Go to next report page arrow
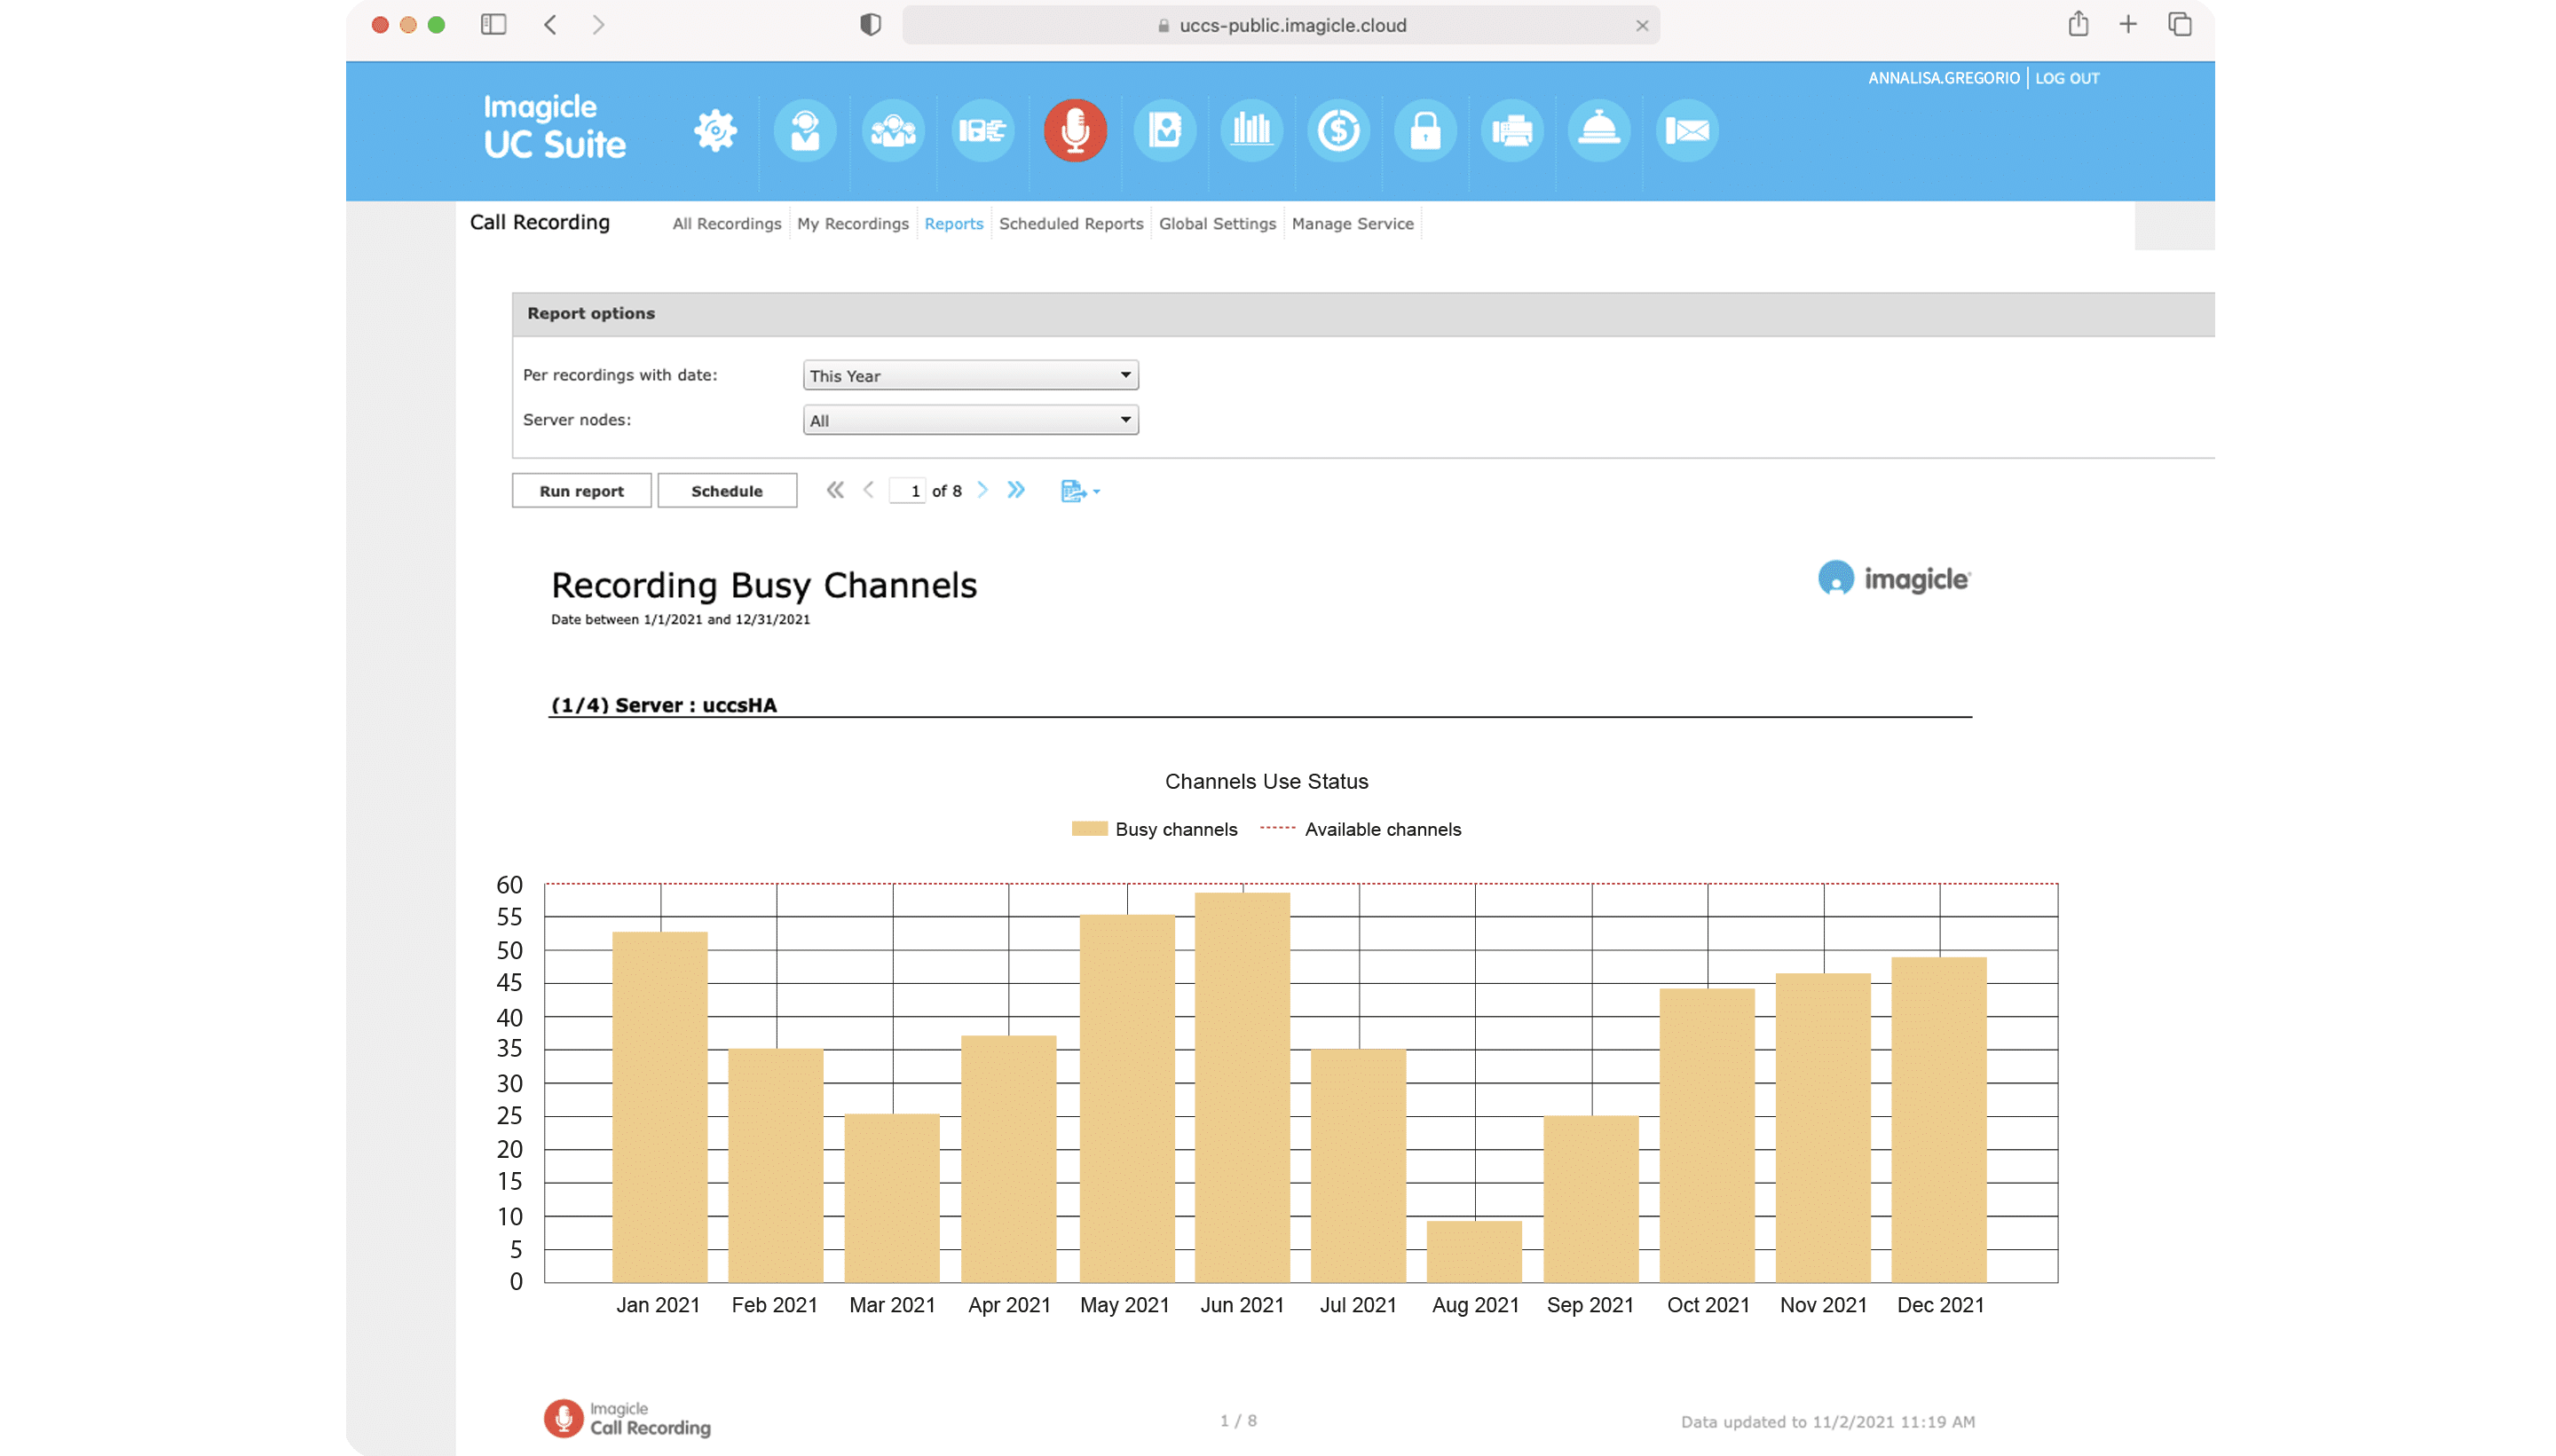This screenshot has height=1456, width=2556. tap(982, 490)
